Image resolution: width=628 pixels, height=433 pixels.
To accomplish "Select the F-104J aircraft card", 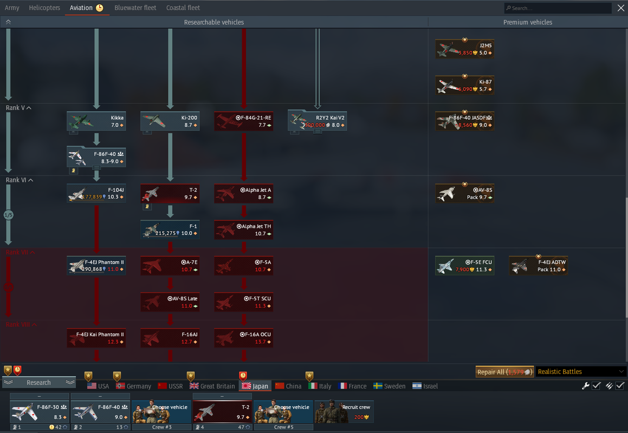I will point(96,193).
